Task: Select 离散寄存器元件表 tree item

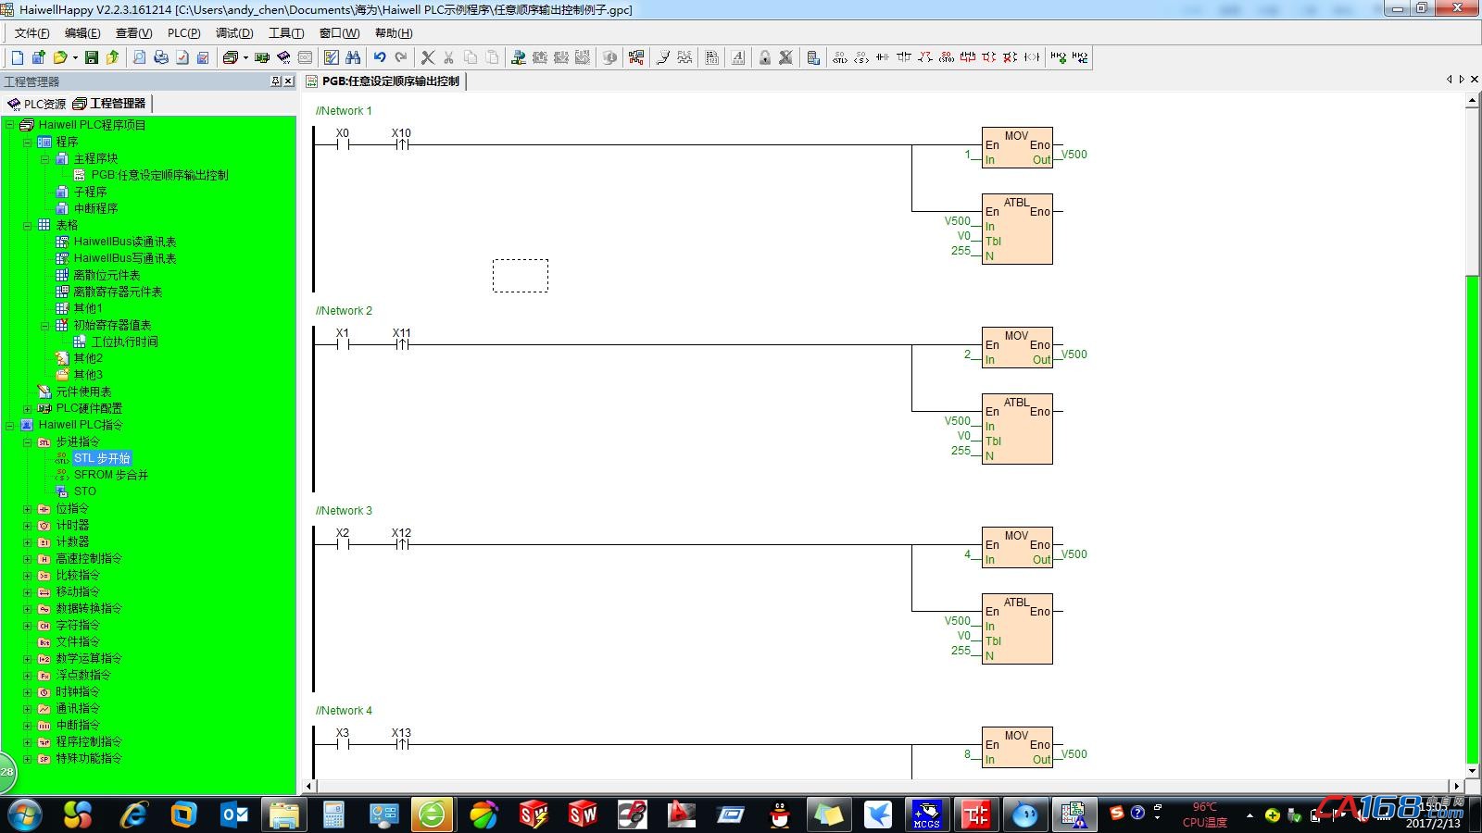Action: [x=118, y=292]
